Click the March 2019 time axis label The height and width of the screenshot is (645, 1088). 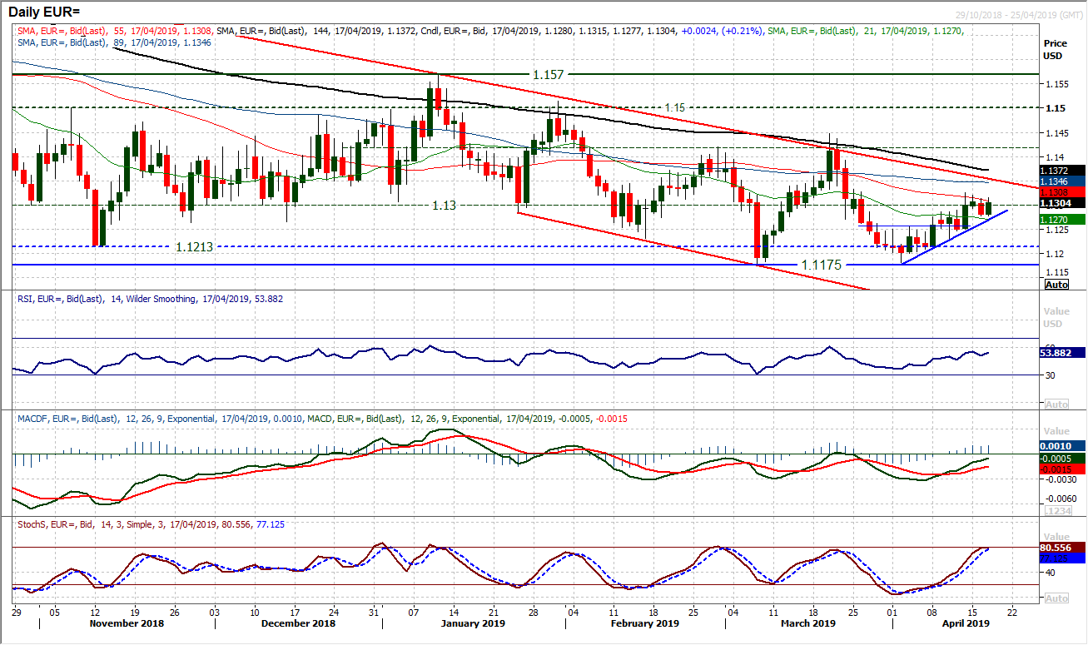tap(807, 623)
